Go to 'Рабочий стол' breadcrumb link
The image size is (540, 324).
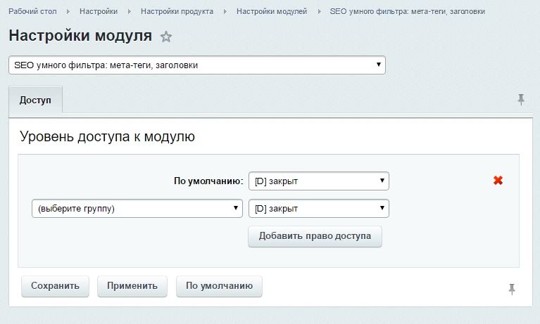32,11
